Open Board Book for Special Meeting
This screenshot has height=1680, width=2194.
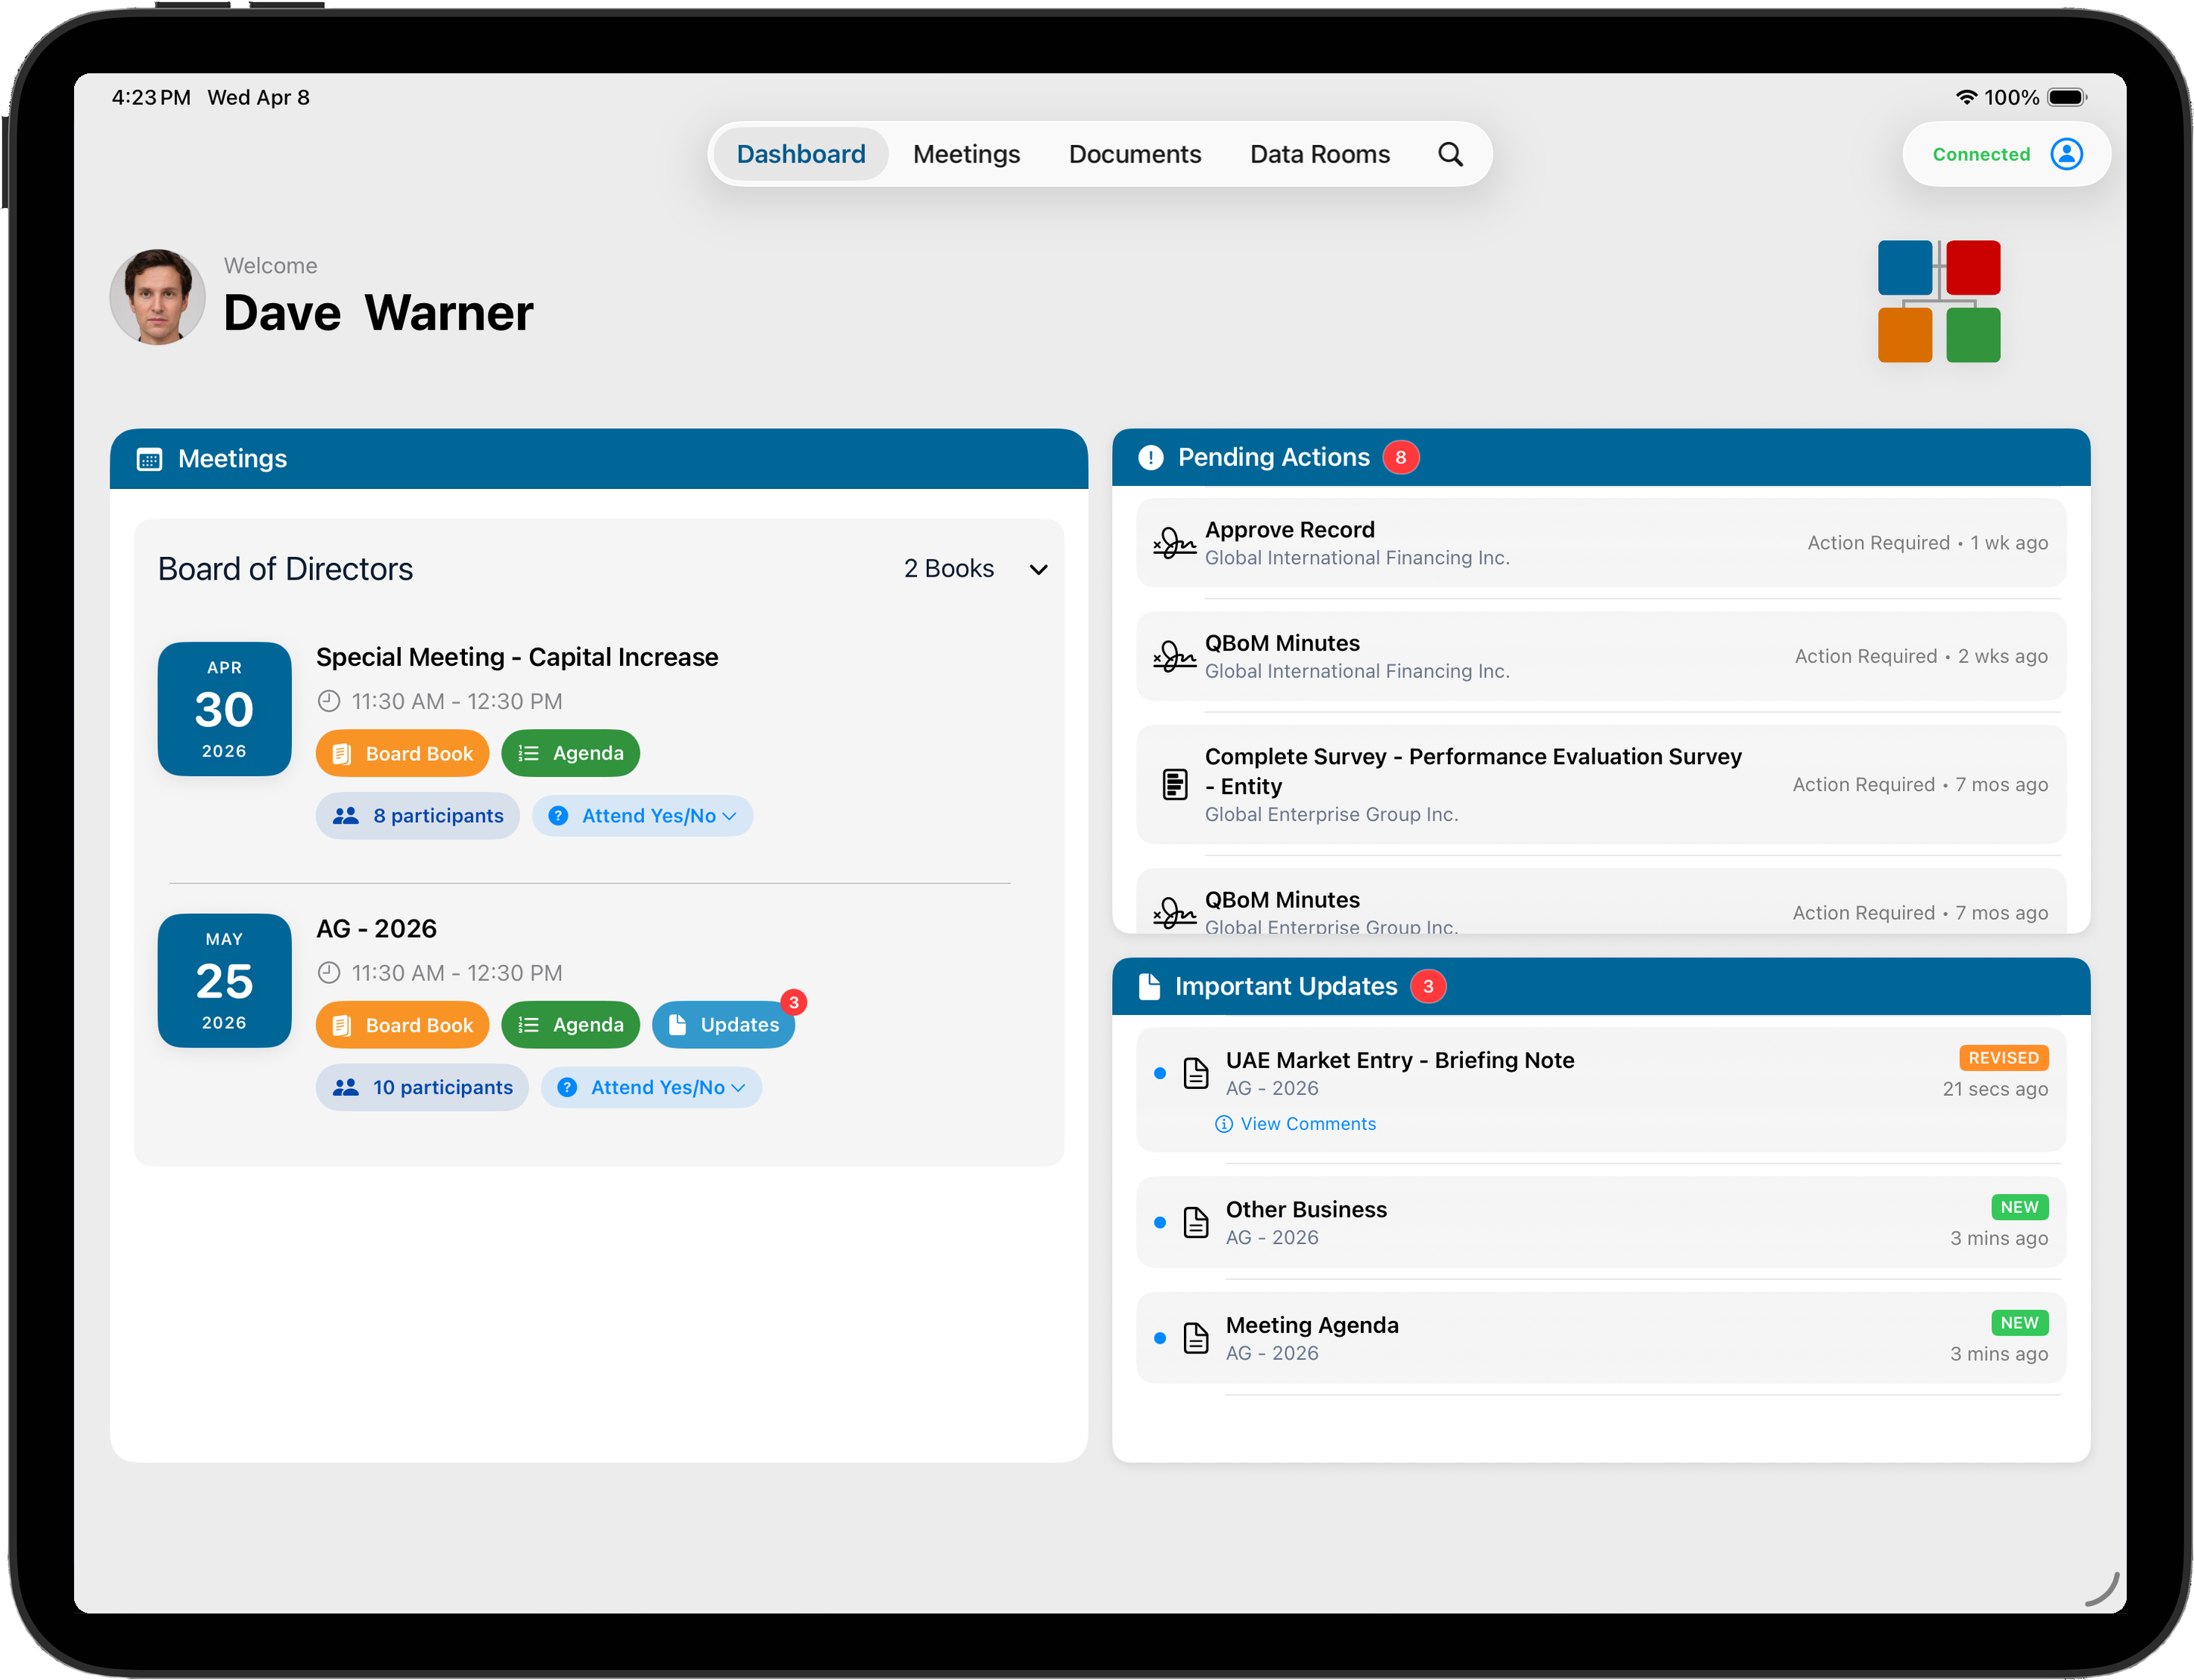[x=402, y=753]
